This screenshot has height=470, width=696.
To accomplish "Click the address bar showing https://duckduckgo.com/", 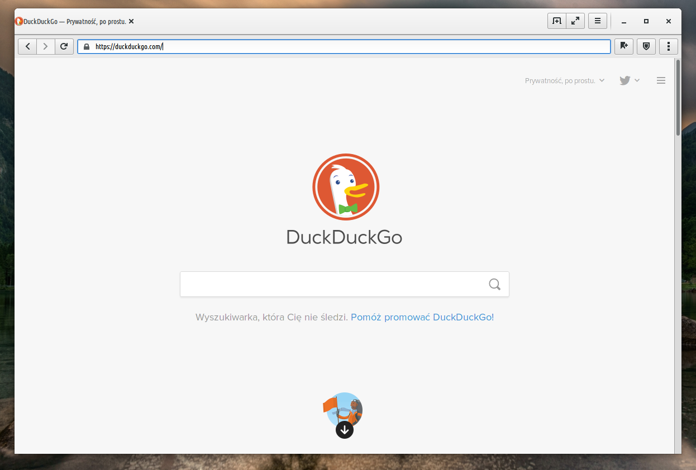I will coord(344,47).
